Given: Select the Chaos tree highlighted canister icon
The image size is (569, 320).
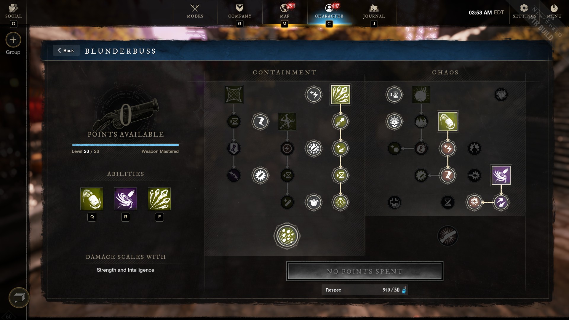Looking at the screenshot, I should pyautogui.click(x=447, y=121).
